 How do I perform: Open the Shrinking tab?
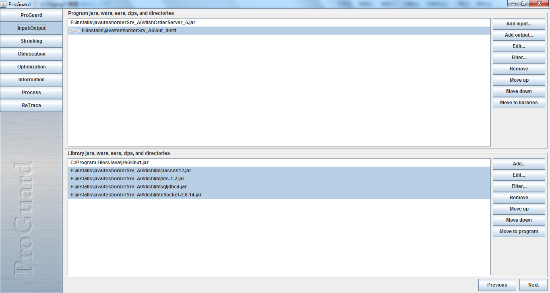(x=31, y=41)
